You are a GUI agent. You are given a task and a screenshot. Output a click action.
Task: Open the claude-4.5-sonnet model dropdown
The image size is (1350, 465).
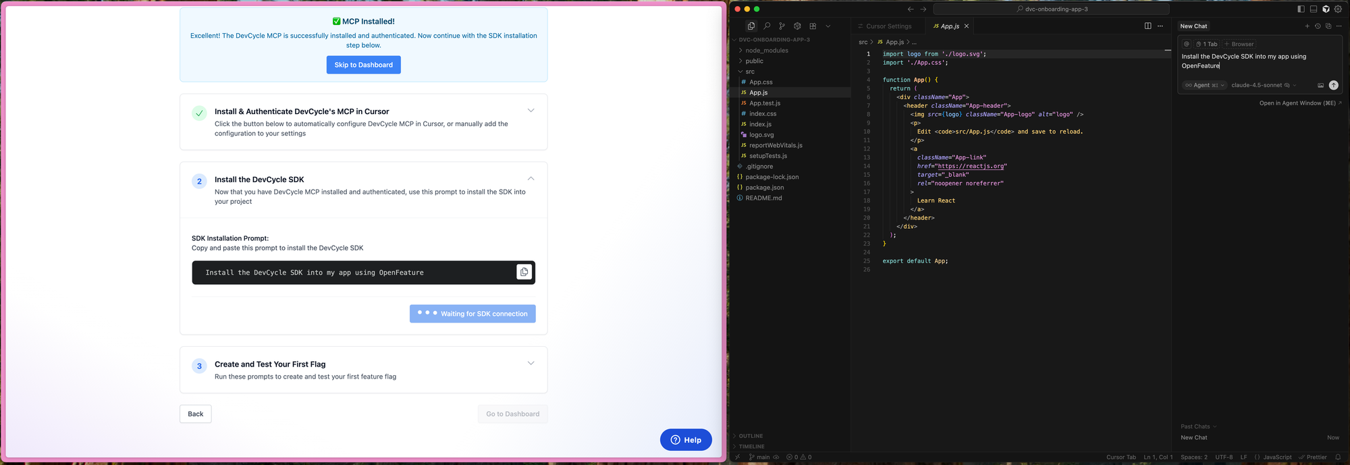pos(1260,86)
